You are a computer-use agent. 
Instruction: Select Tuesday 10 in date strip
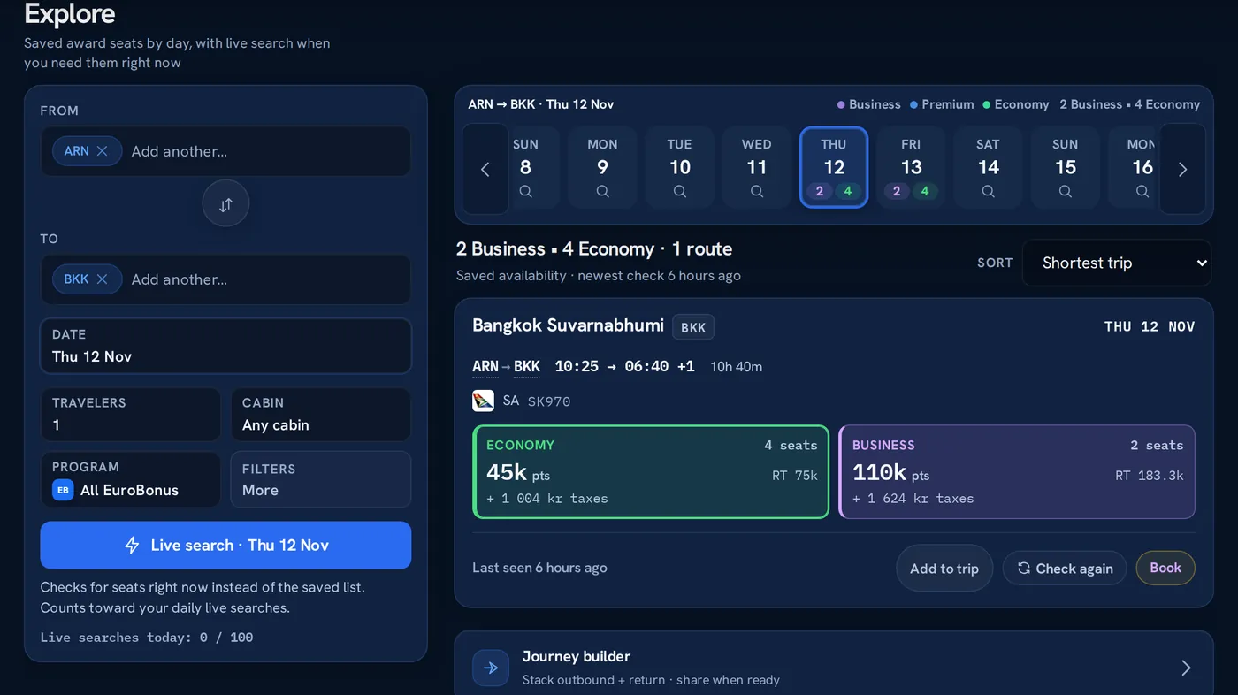tap(680, 167)
